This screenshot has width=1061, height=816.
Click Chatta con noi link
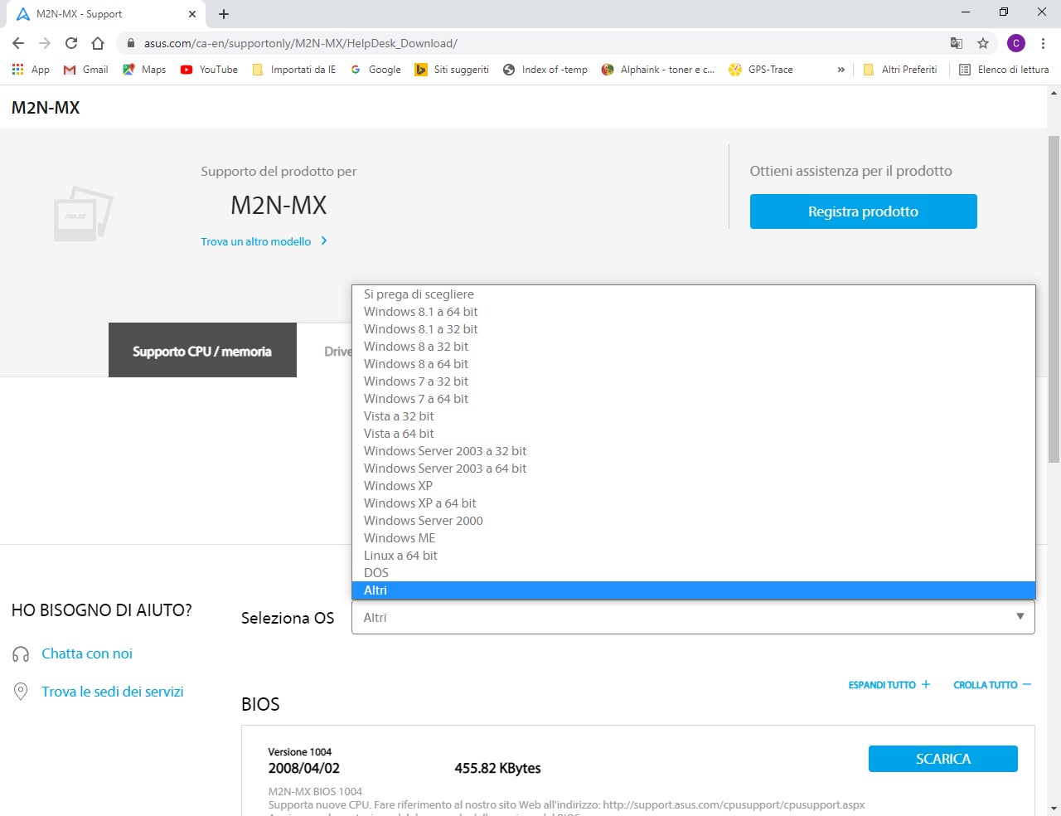click(87, 653)
